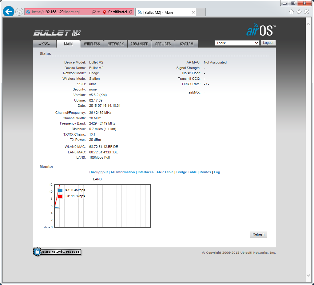The width and height of the screenshot is (314, 285).
Task: Switch to the MAIN tab
Action: [x=68, y=44]
